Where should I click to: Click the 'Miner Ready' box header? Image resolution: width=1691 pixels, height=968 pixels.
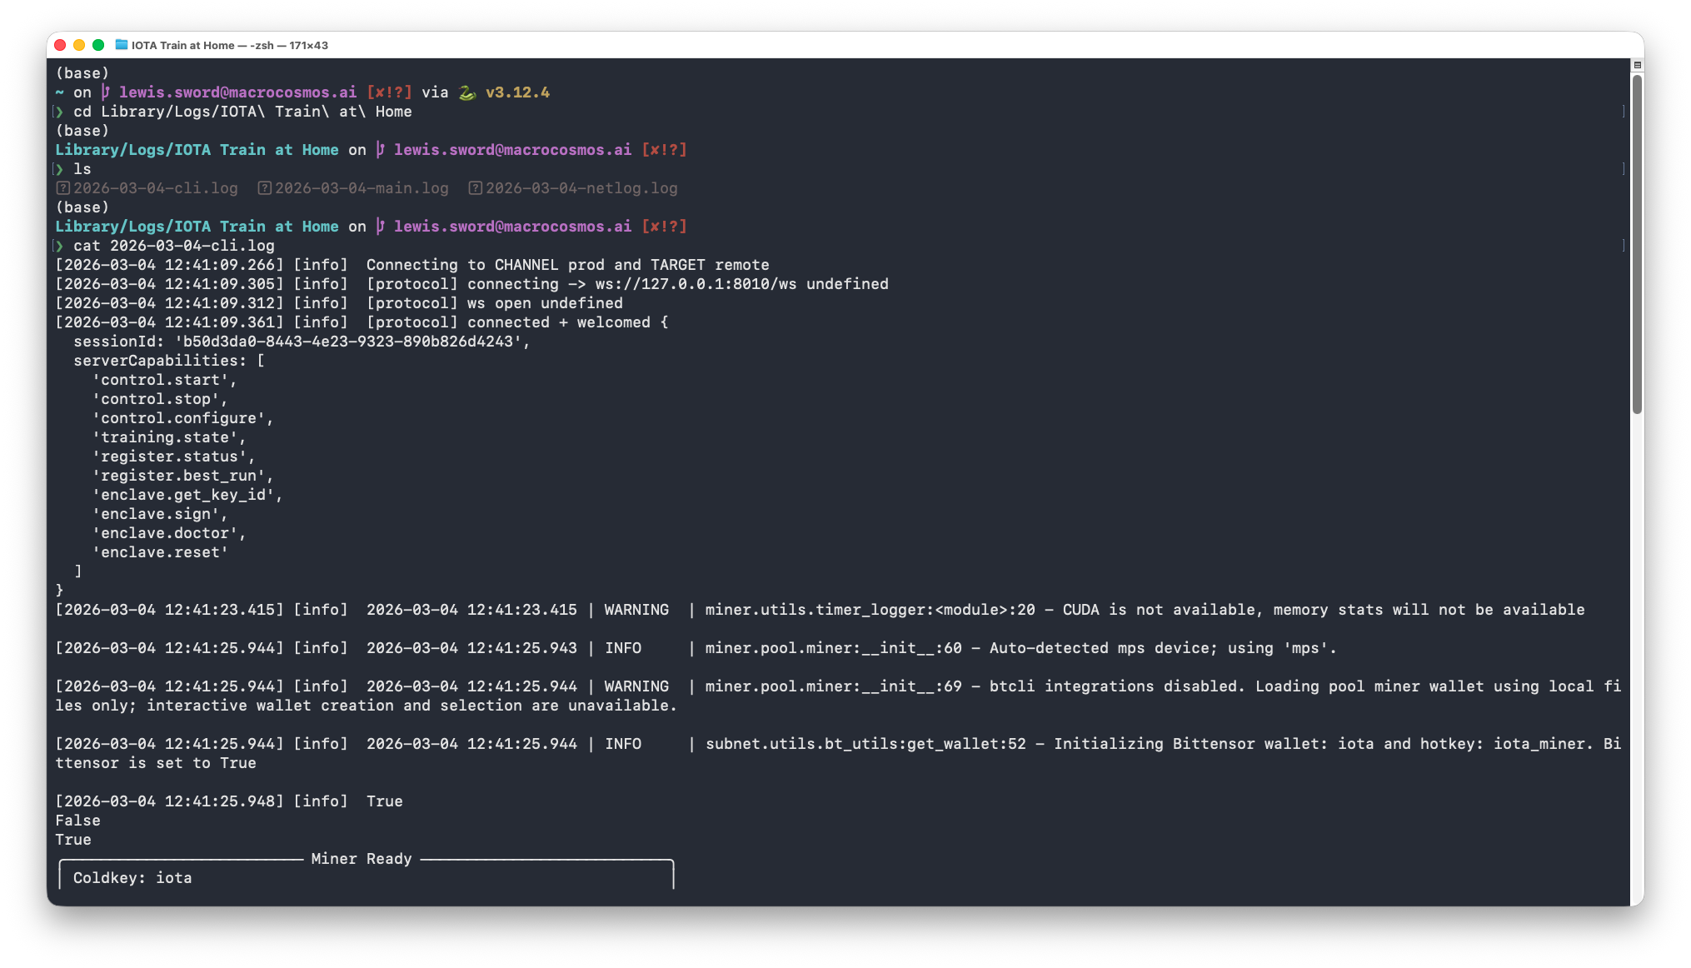[362, 859]
